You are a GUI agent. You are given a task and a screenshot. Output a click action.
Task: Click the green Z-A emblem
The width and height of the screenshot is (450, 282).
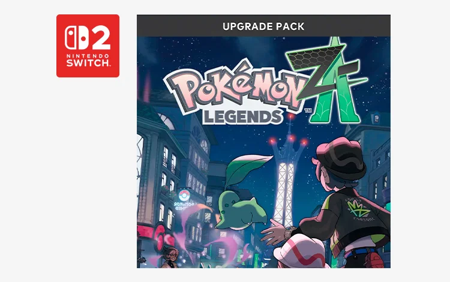click(x=327, y=80)
